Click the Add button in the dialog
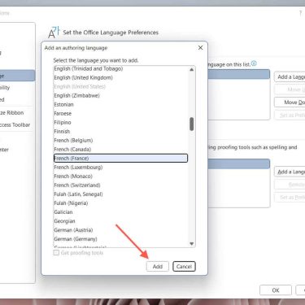This screenshot has height=305, width=305. point(158,267)
